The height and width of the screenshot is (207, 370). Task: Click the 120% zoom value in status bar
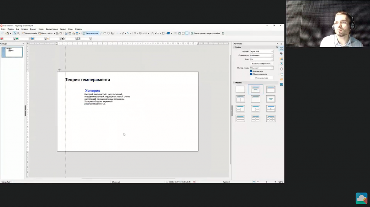[x=280, y=182]
